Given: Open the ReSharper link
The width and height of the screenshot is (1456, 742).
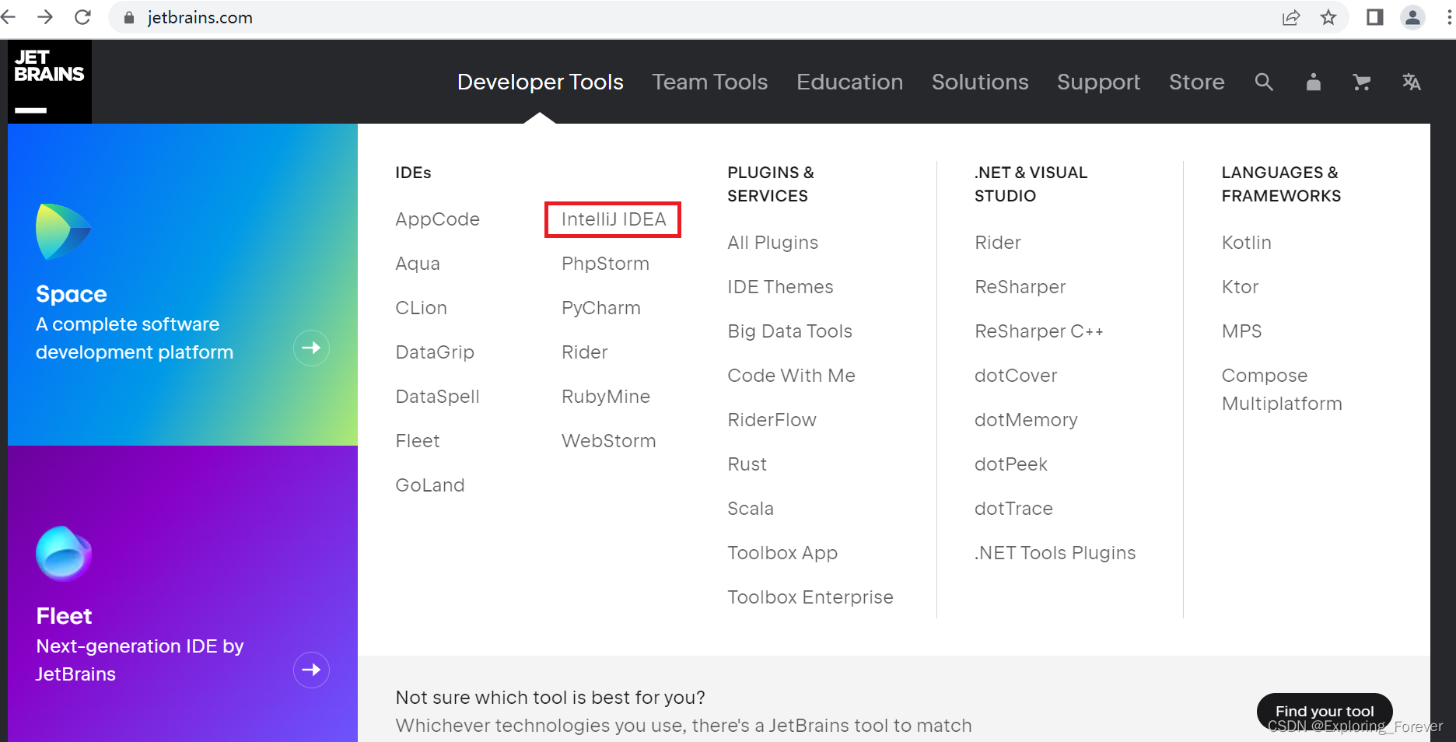Looking at the screenshot, I should (1020, 287).
